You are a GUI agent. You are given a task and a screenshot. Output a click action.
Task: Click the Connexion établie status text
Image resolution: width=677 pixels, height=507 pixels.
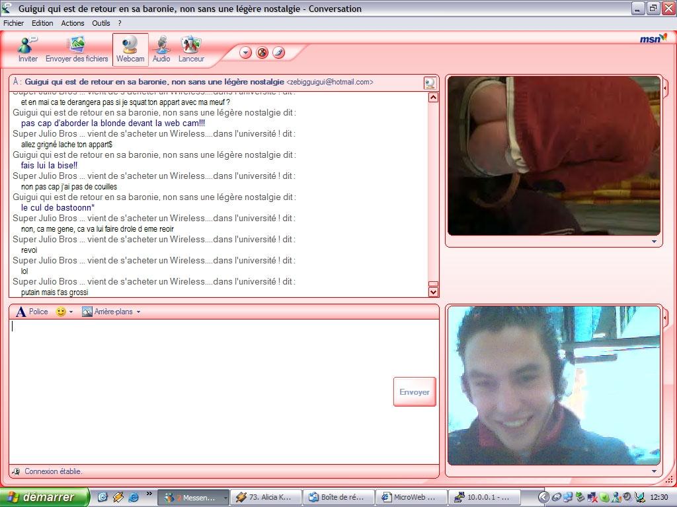(53, 471)
